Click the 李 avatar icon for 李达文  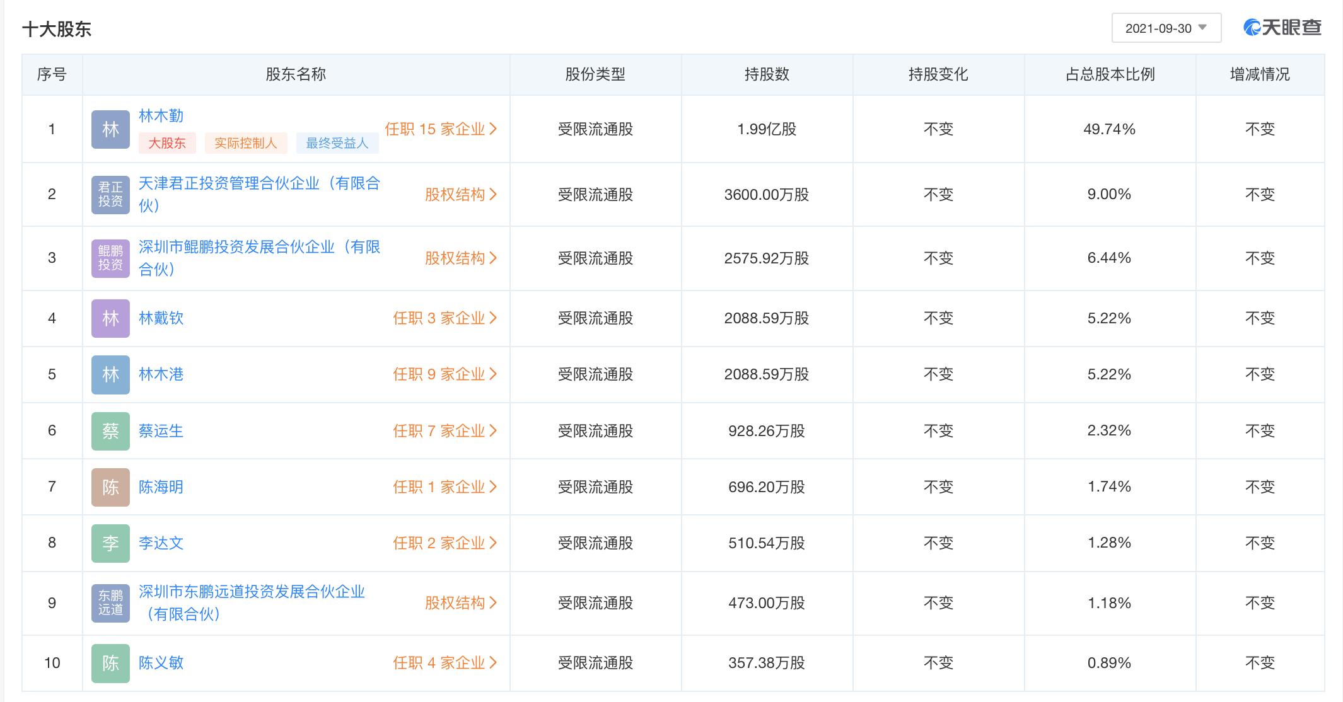click(x=110, y=543)
